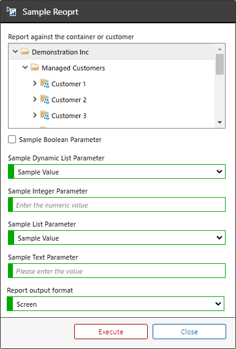Click the tree scrollbar down arrow
The width and height of the screenshot is (236, 349).
click(x=219, y=122)
